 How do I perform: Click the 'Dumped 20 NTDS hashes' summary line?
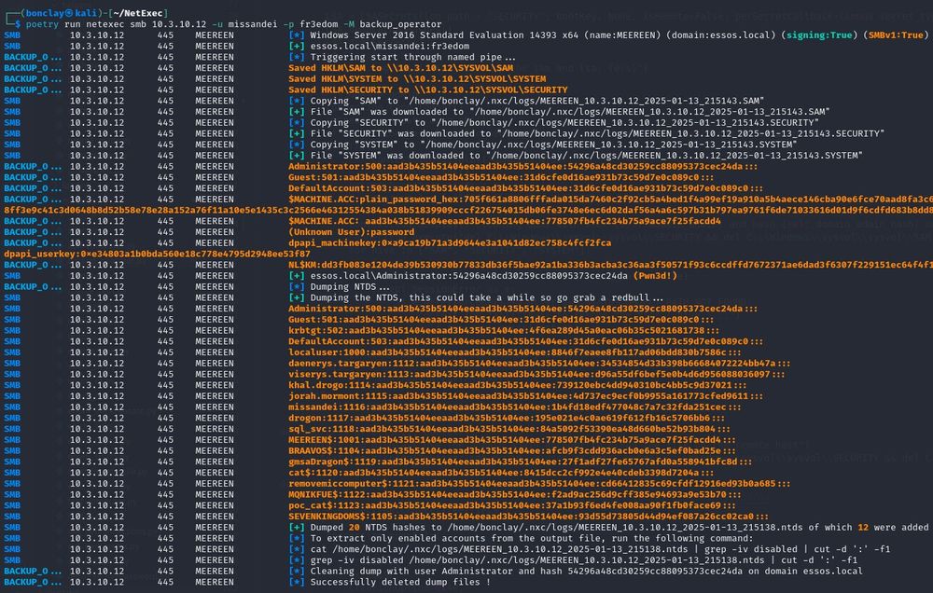619,527
